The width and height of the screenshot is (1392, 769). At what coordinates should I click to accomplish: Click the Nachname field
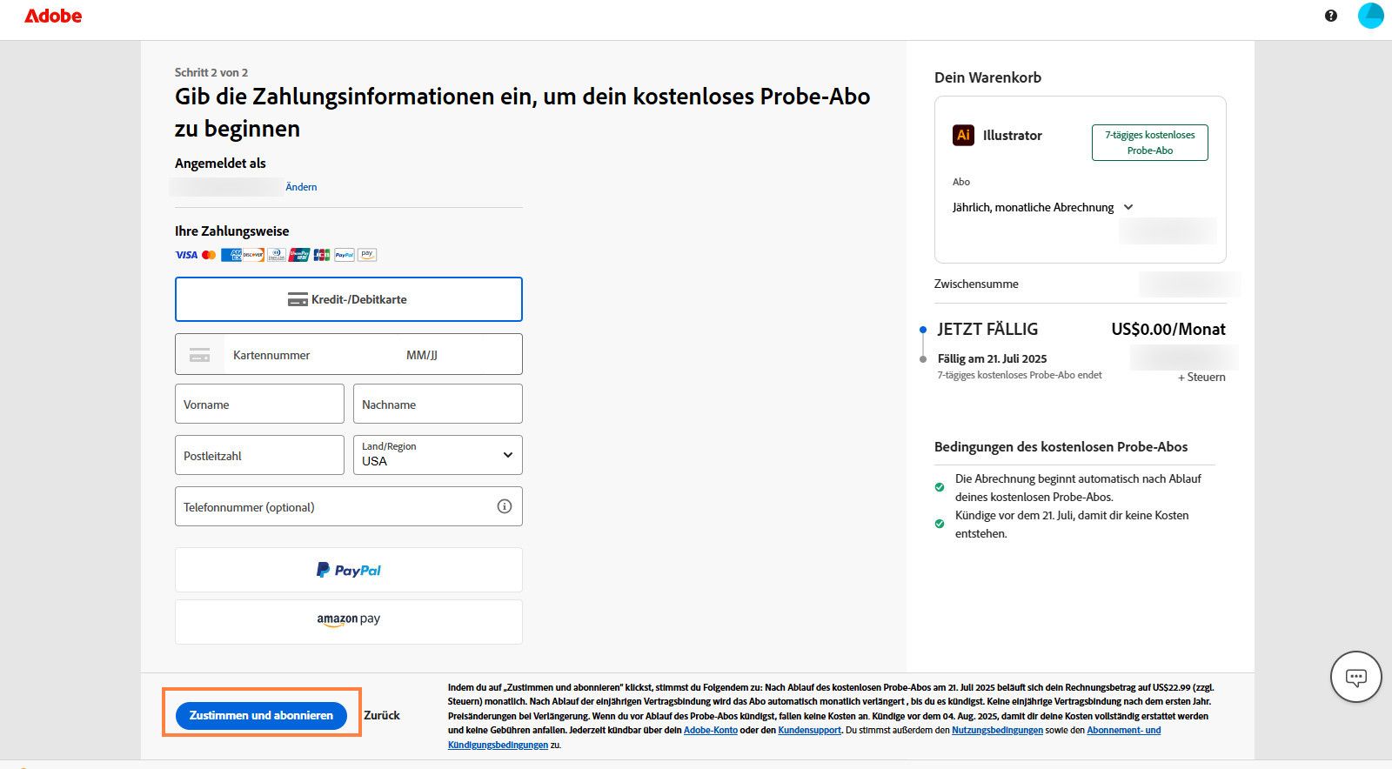(x=438, y=404)
